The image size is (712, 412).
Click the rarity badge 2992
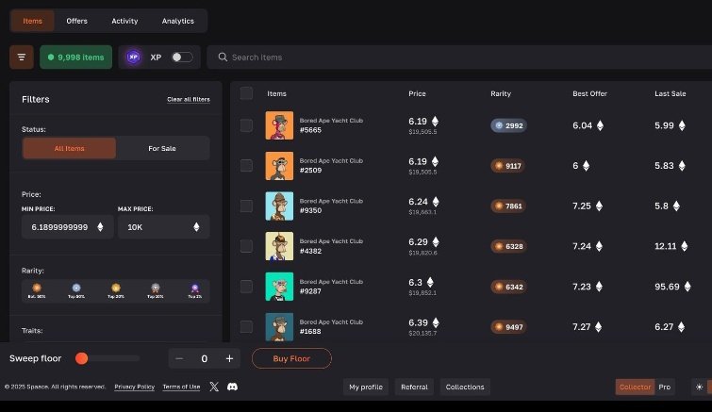508,125
